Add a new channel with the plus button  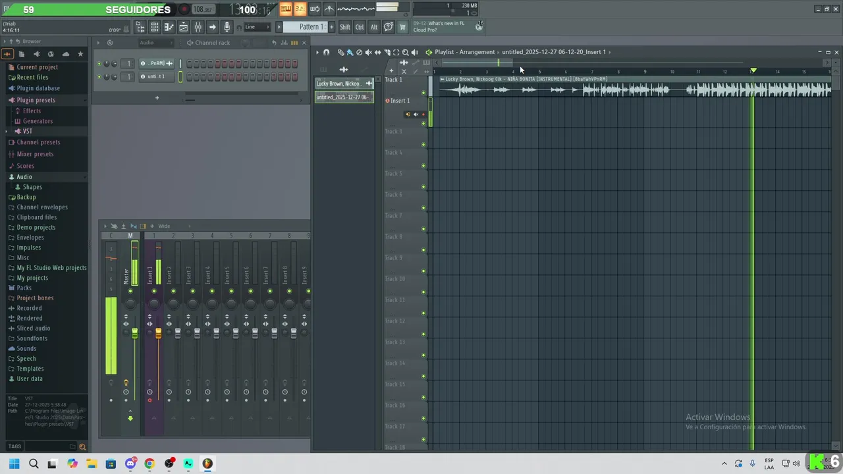click(157, 98)
